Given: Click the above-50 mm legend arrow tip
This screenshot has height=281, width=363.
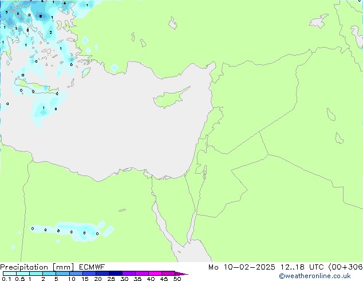Looking at the screenshot, I should point(181,274).
